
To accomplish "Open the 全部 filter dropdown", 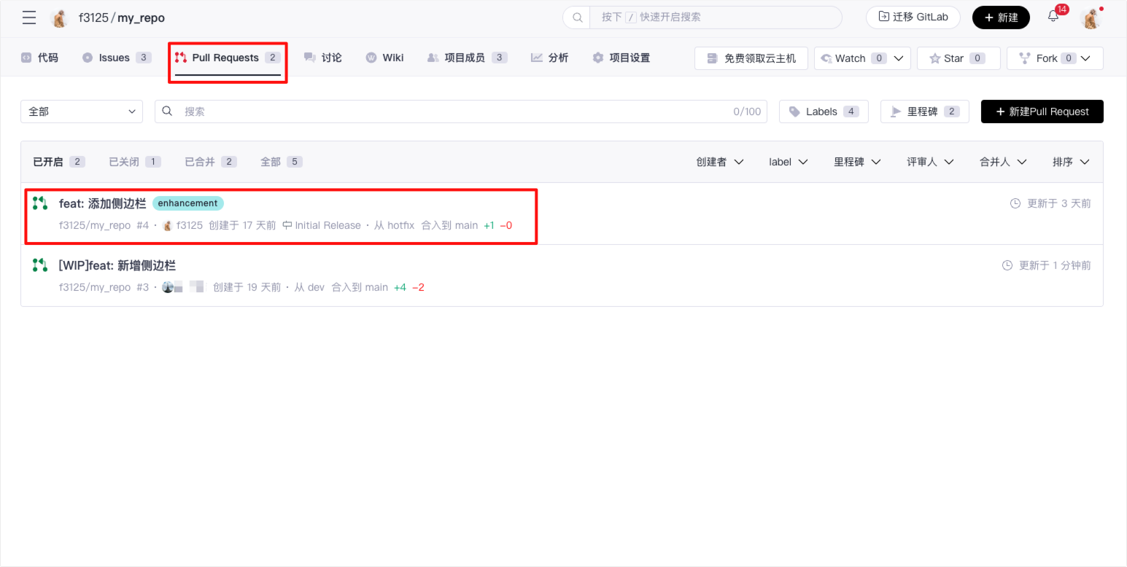I will tap(82, 112).
